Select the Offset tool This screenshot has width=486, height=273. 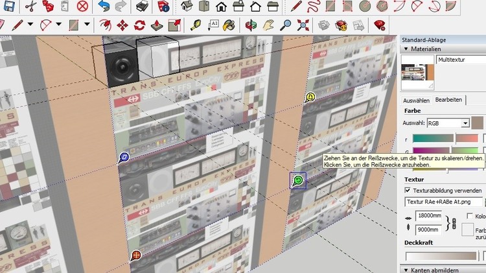(x=106, y=25)
